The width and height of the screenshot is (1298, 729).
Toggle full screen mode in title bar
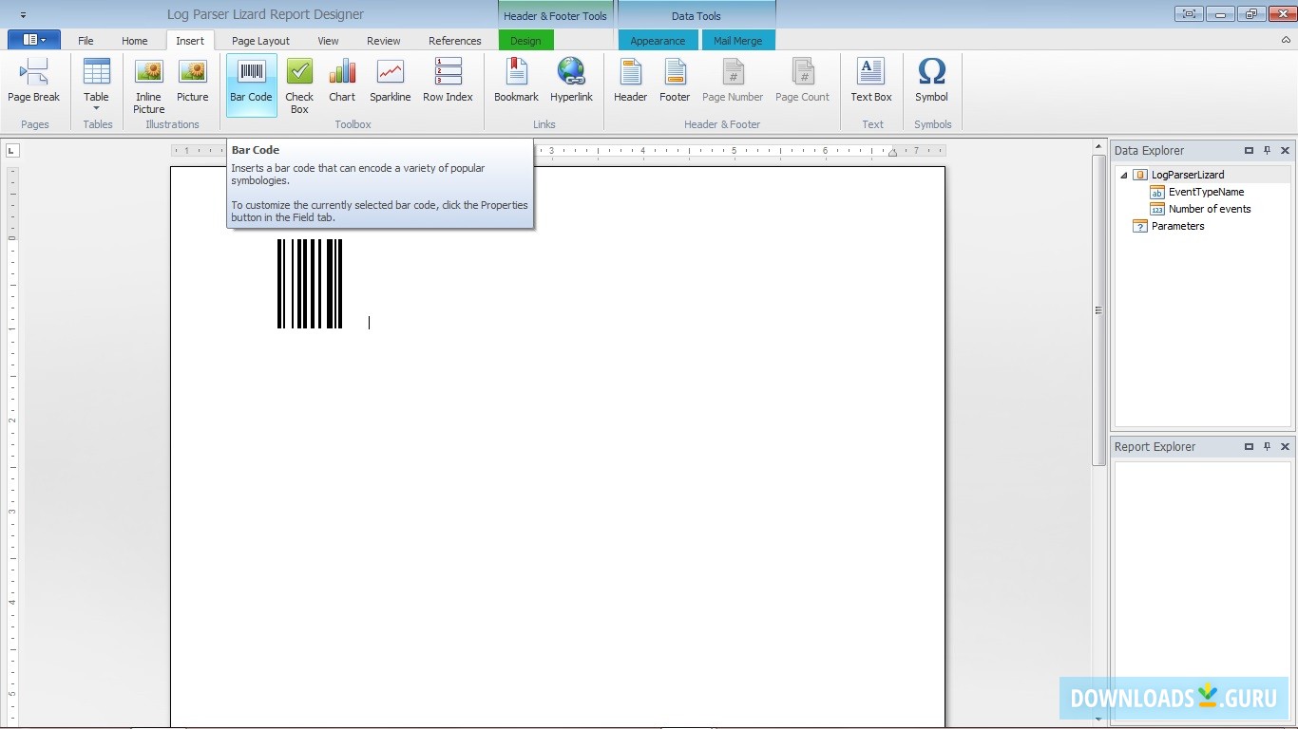point(1189,13)
